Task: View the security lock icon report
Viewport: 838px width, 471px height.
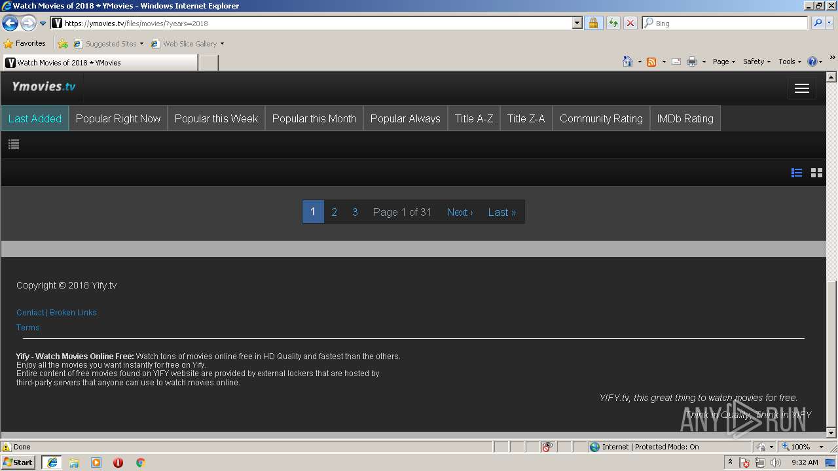Action: coord(593,23)
